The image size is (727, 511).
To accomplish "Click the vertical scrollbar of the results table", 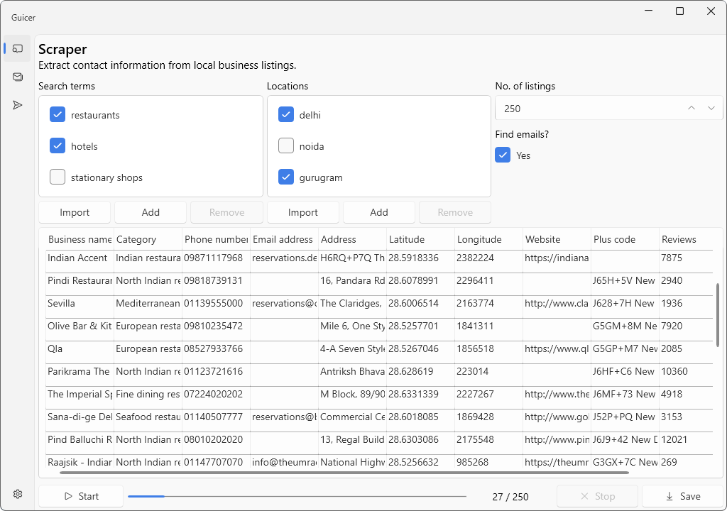I will (x=718, y=316).
